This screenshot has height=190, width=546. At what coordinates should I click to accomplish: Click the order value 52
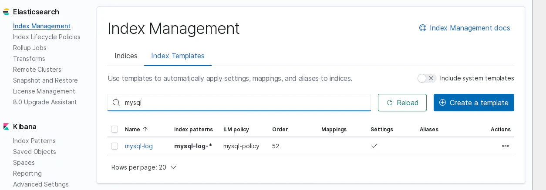point(276,146)
